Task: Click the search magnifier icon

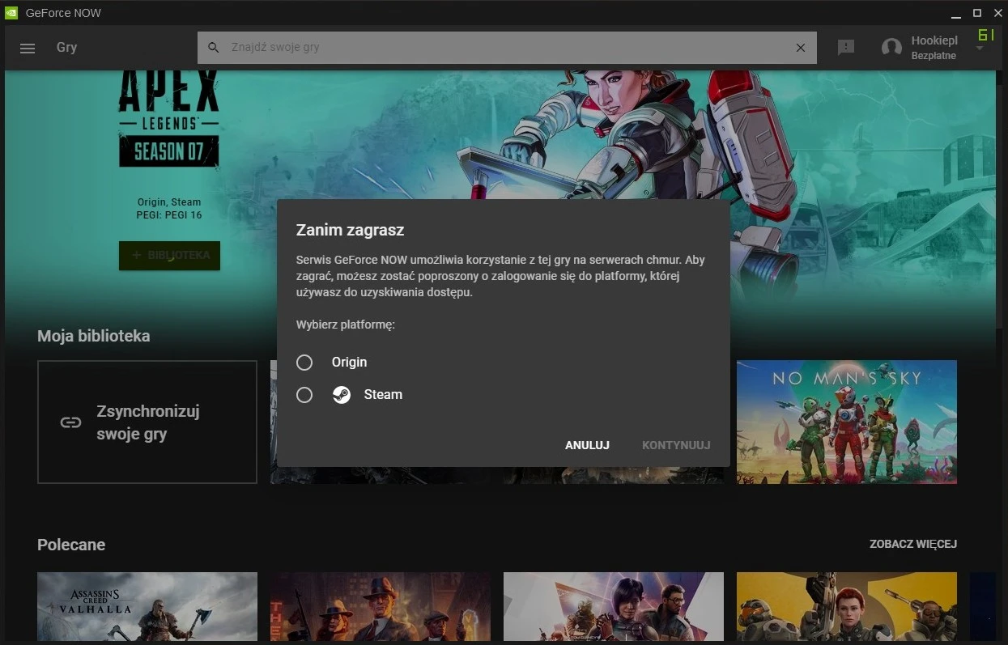Action: 213,47
